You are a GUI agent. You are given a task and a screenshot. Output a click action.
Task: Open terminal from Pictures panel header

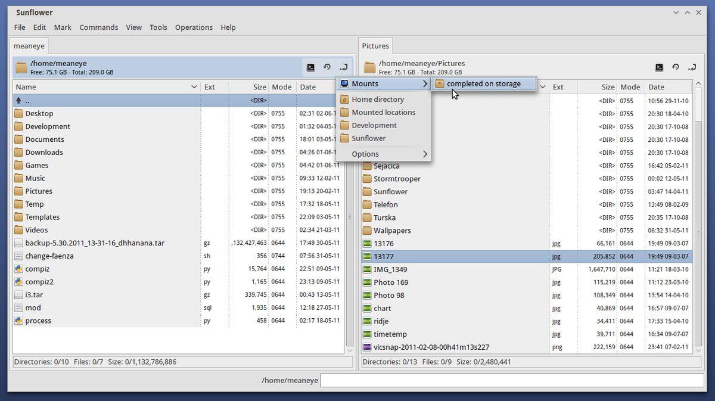click(659, 67)
